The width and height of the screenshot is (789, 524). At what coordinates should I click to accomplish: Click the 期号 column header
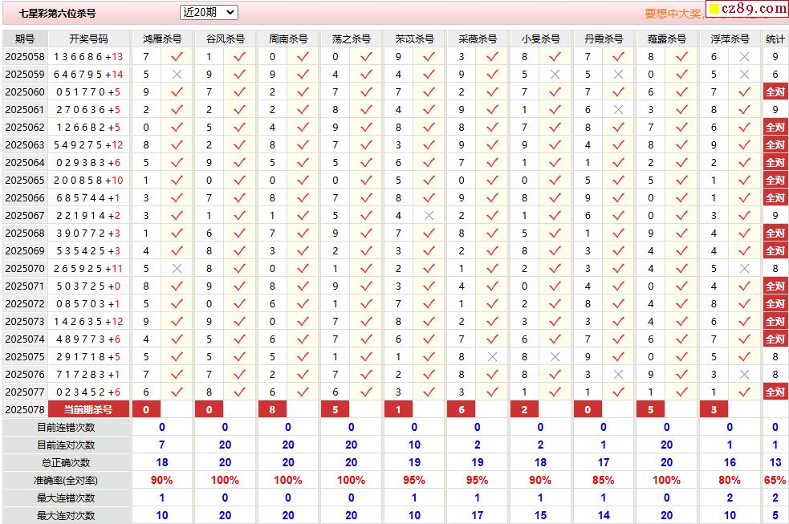(25, 39)
